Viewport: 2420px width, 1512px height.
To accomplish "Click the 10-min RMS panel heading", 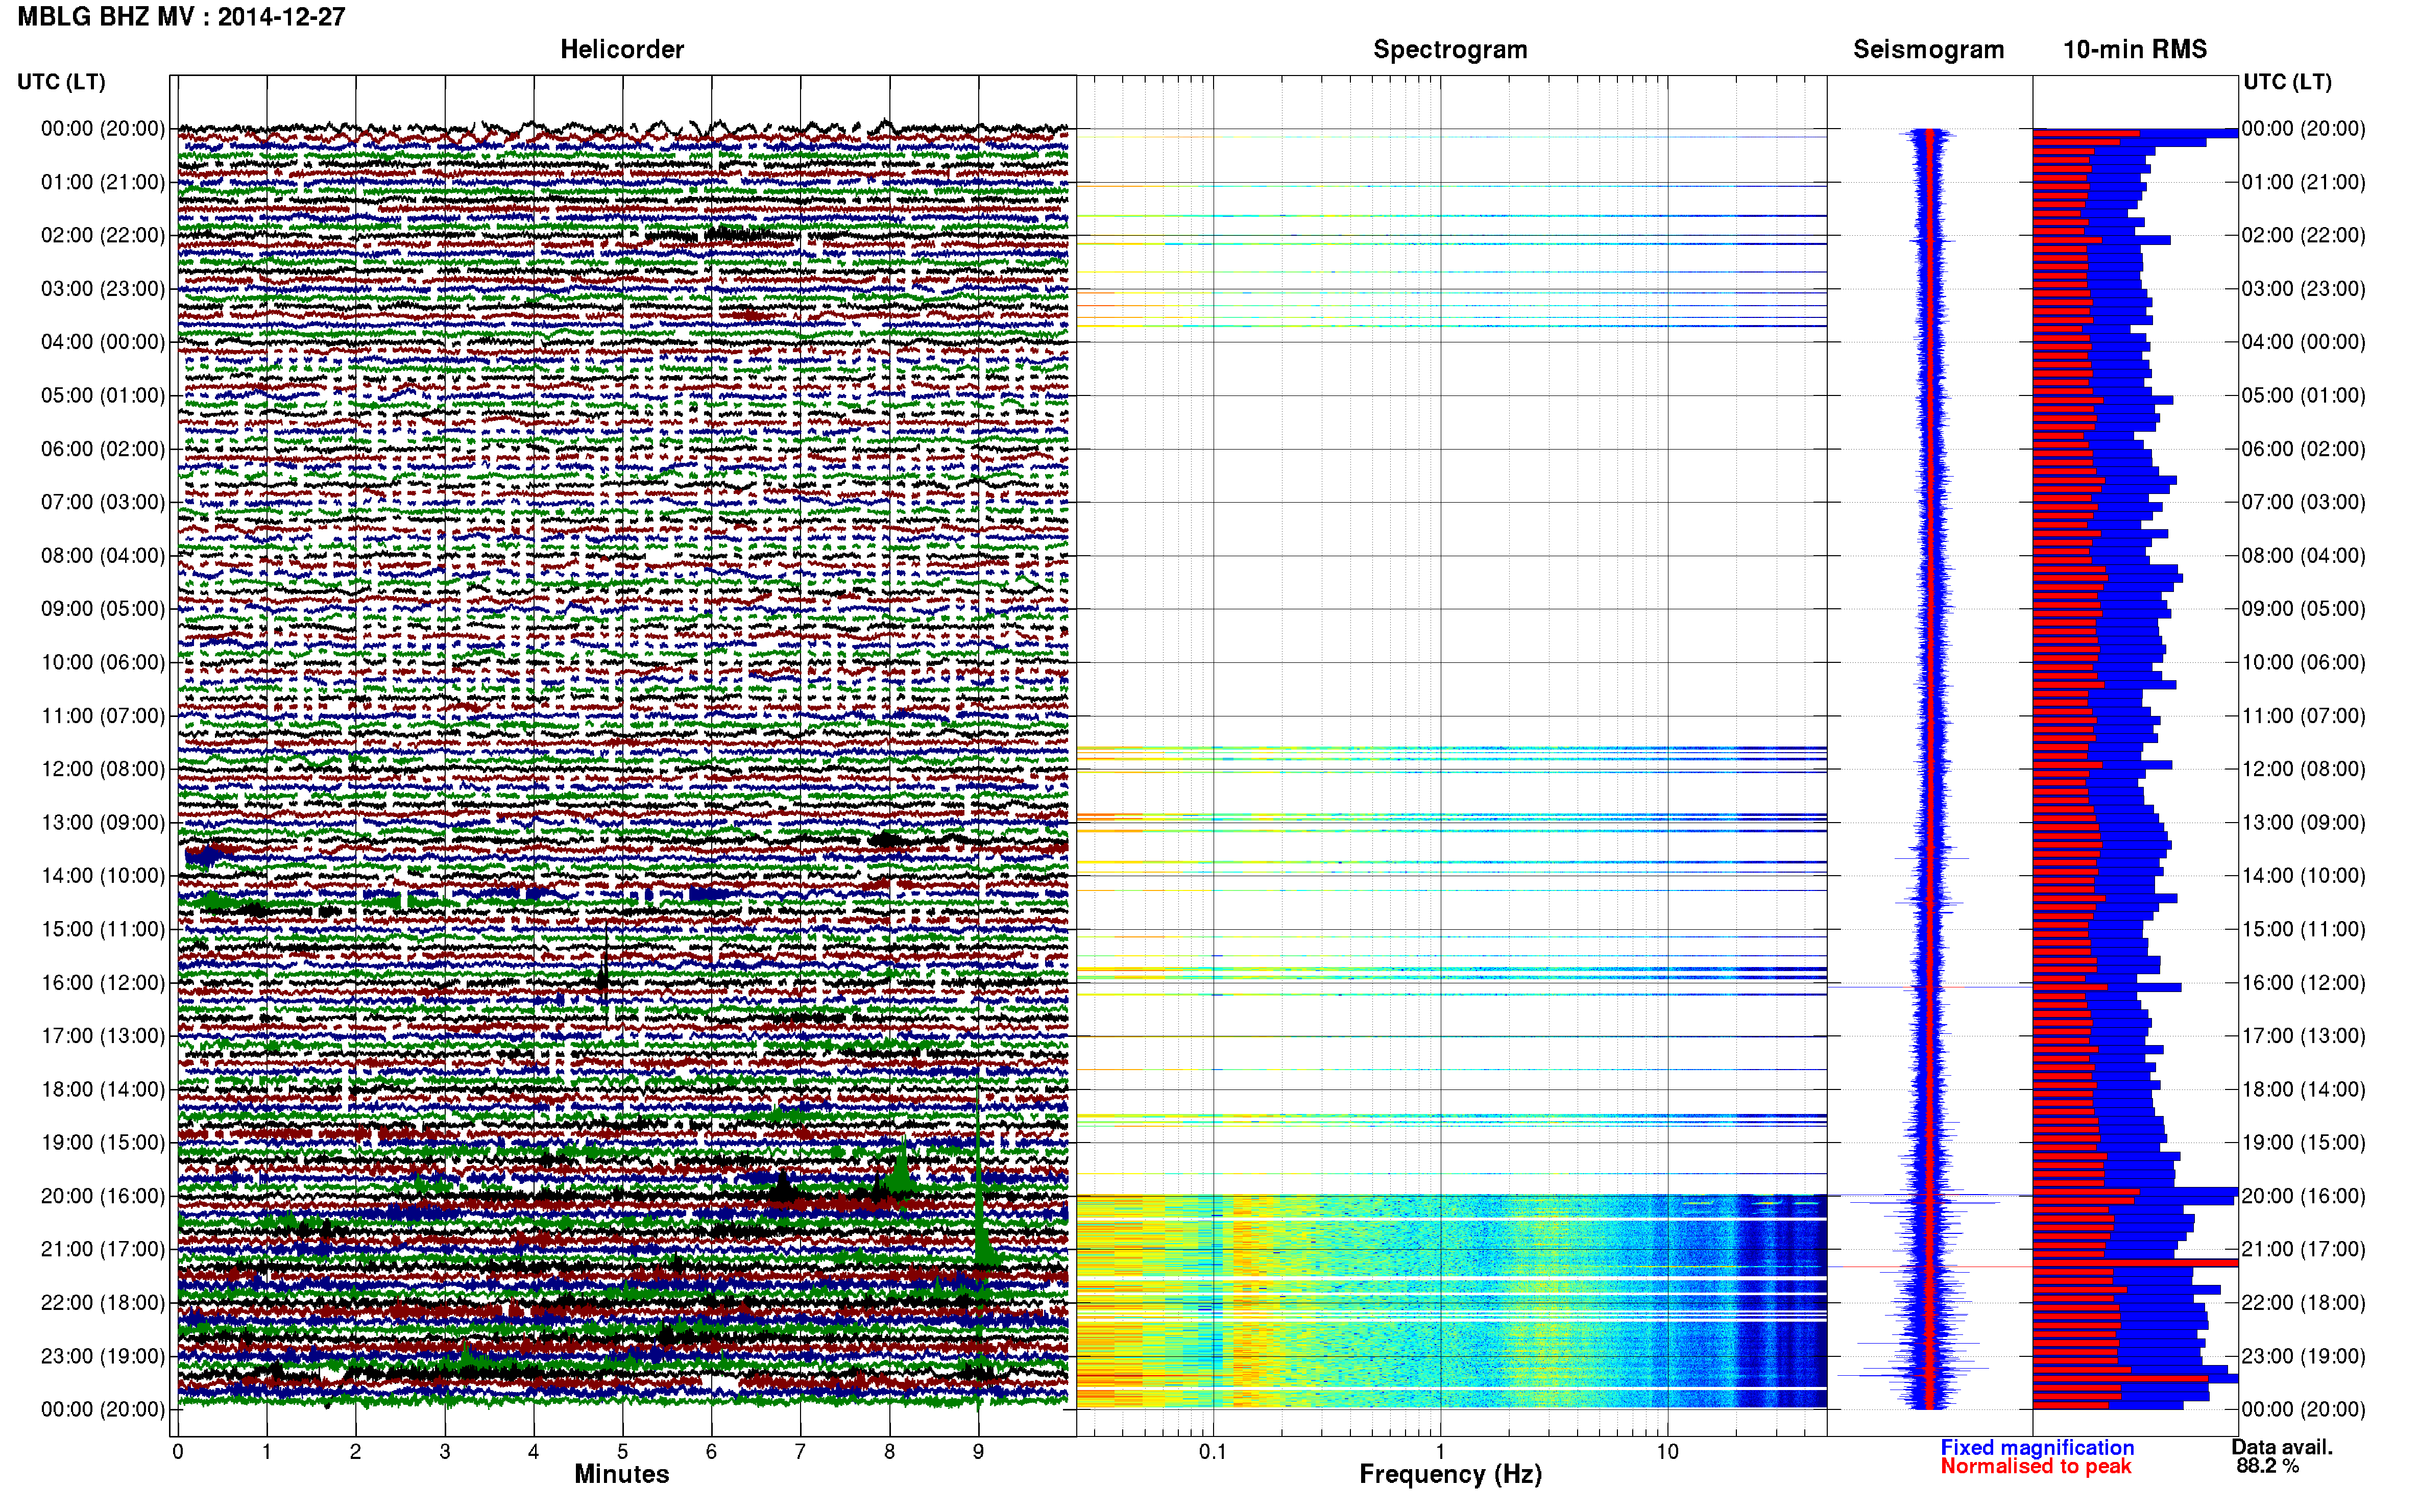I will [2134, 49].
